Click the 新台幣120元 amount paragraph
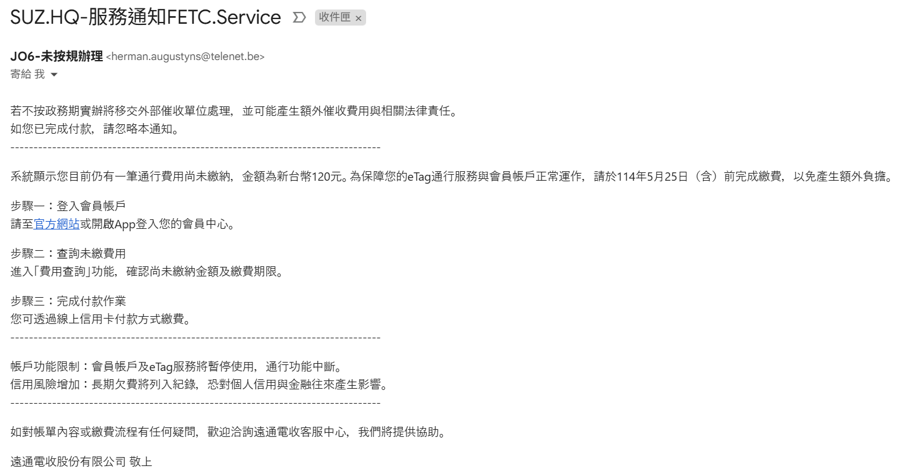This screenshot has height=472, width=901. point(452,177)
